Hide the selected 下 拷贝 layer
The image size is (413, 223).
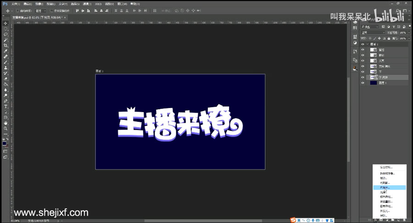(363, 77)
